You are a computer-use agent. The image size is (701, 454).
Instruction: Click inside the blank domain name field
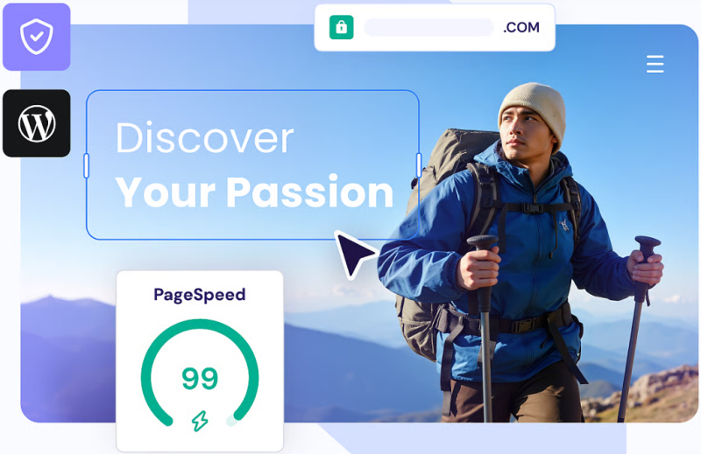(428, 27)
